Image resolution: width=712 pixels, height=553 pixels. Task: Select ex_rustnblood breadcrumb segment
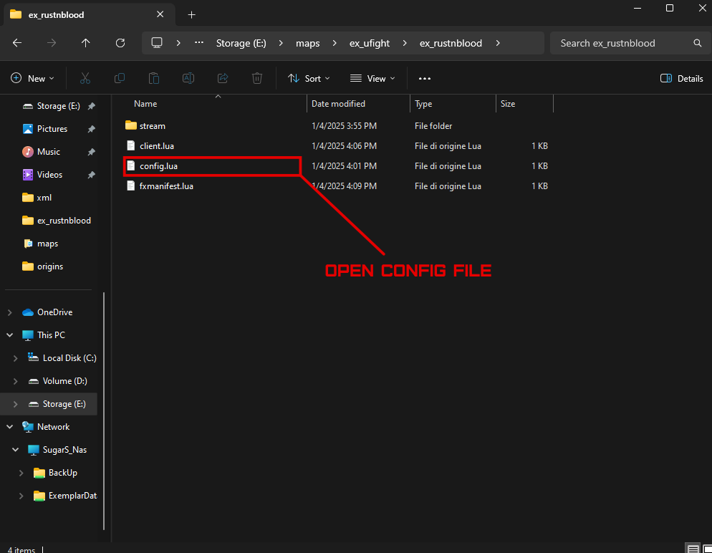click(451, 43)
